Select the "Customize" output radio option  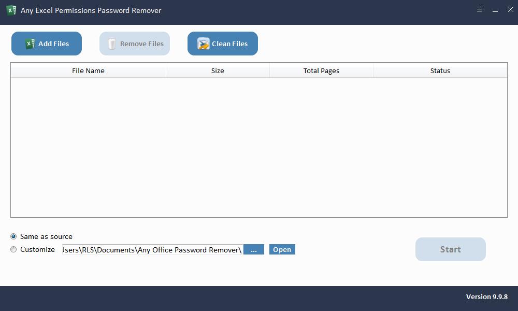tap(13, 249)
